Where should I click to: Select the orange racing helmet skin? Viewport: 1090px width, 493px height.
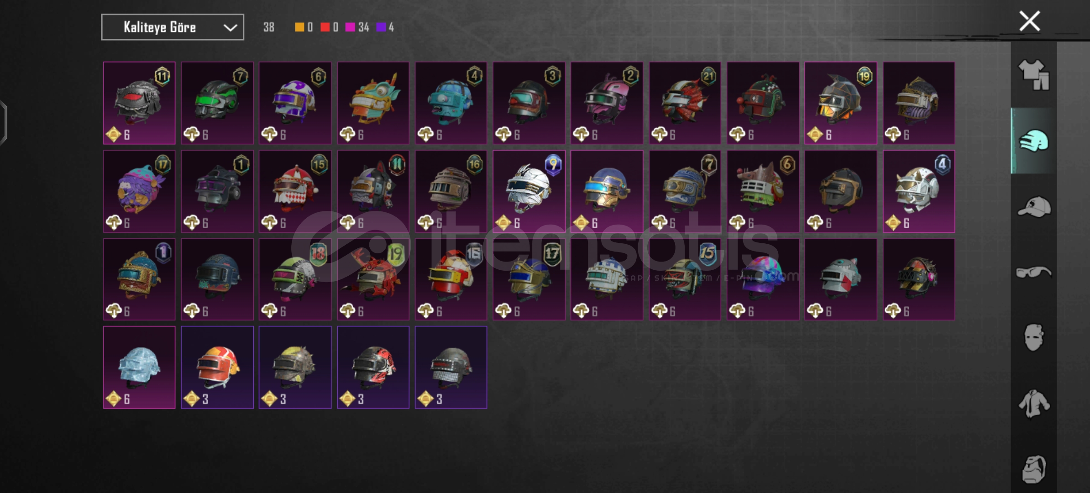(217, 367)
